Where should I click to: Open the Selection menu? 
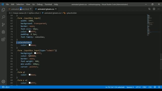[20, 4]
